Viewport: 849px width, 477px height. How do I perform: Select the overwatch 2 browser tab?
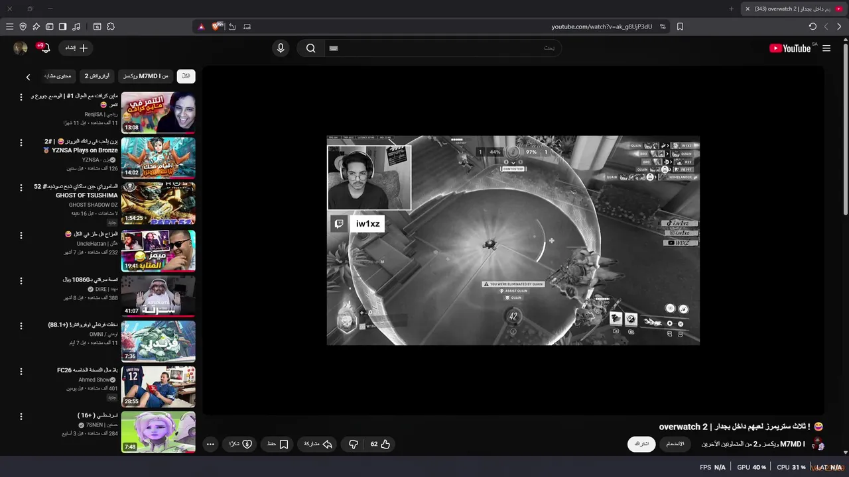[x=794, y=9]
